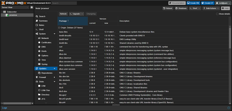The image size is (232, 111).
Task: Click the Upgrade button
Action: coord(75,14)
